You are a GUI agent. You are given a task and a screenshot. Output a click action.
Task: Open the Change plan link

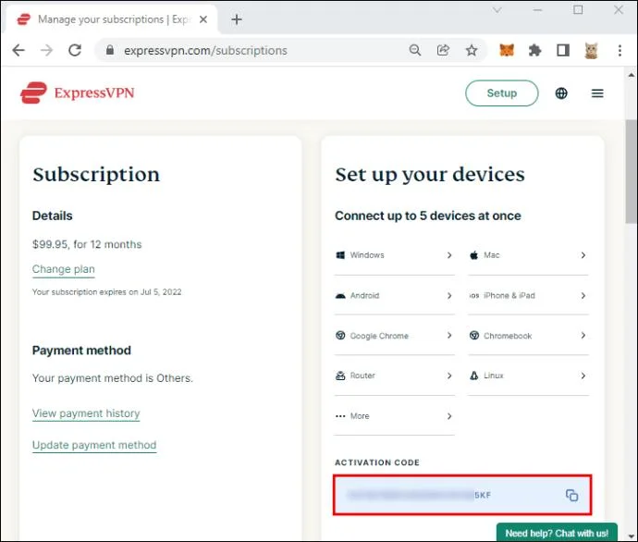tap(64, 269)
